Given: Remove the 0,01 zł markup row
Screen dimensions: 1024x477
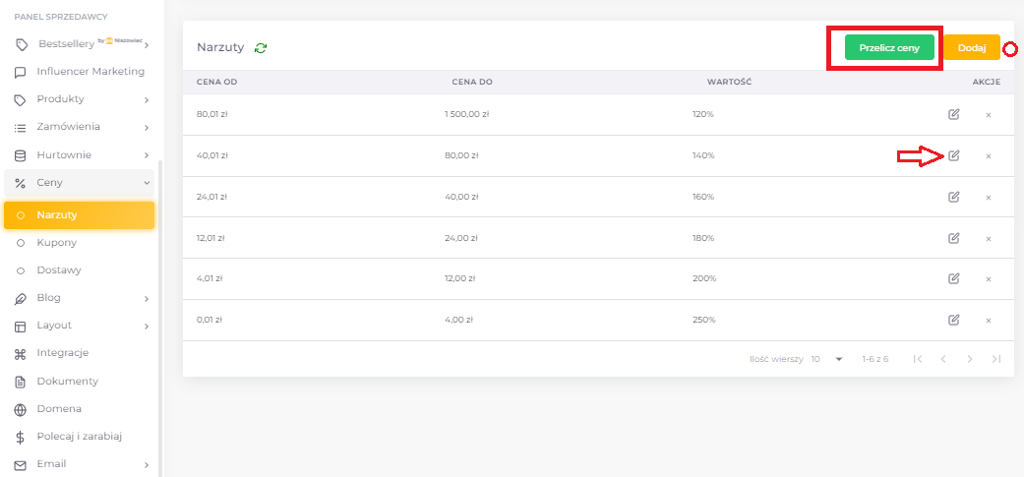Looking at the screenshot, I should click(988, 320).
